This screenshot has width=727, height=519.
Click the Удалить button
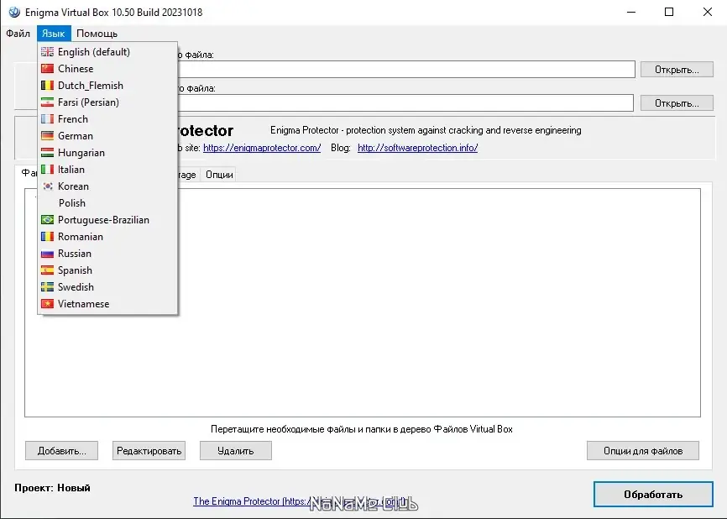tap(236, 451)
